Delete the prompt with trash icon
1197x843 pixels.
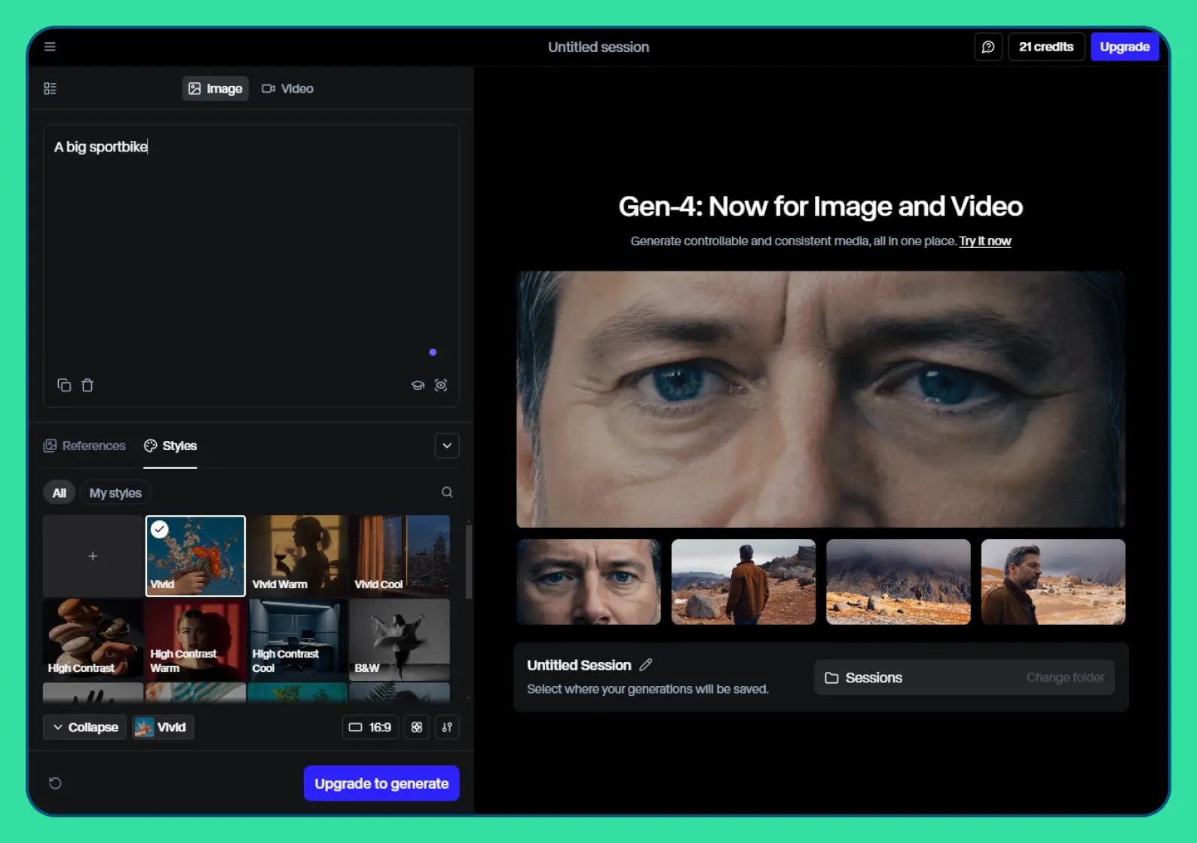point(87,385)
